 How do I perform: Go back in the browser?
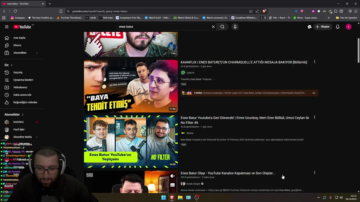tap(4, 11)
